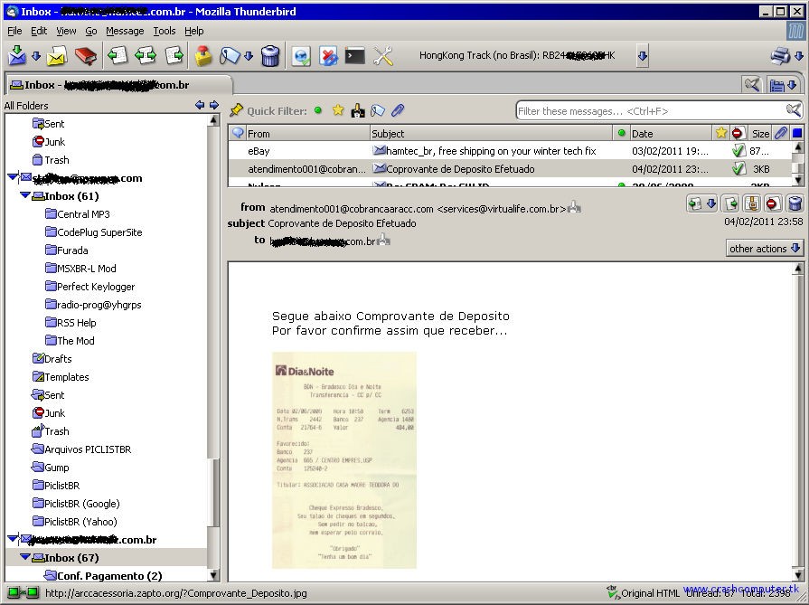
Task: Click the Get Mail toolbar icon
Action: [16, 55]
